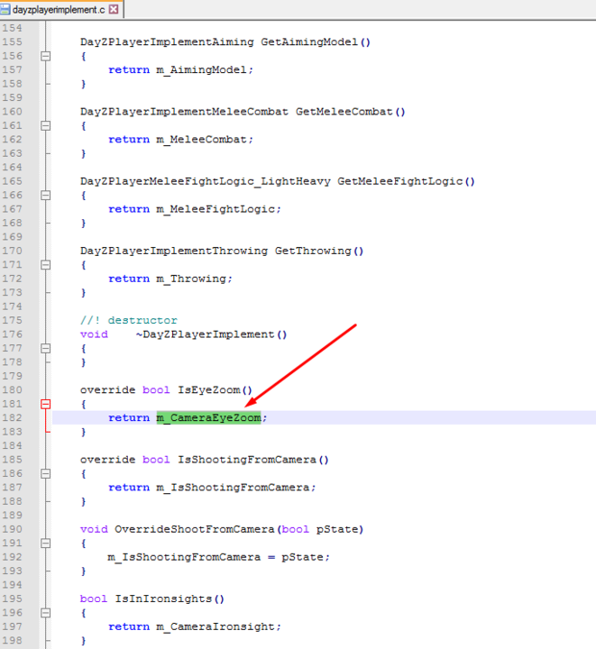
Task: Click override keyword on line 180
Action: coord(108,390)
